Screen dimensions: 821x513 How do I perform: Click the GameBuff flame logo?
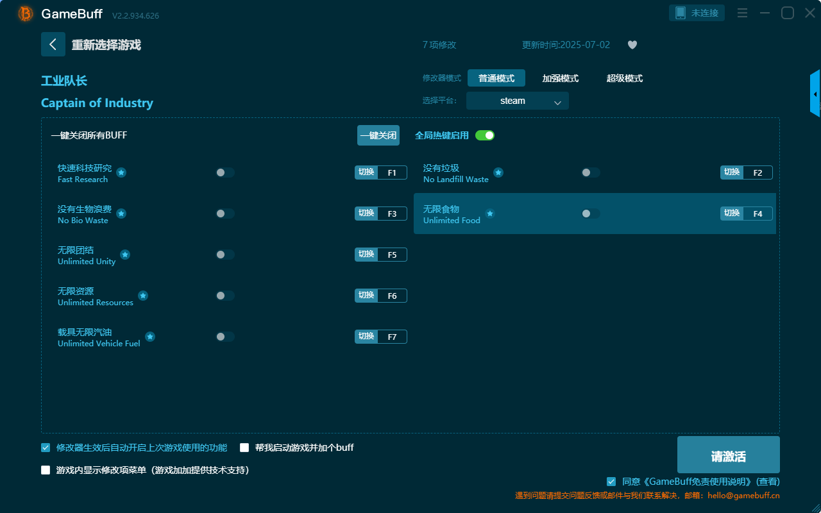pyautogui.click(x=25, y=13)
